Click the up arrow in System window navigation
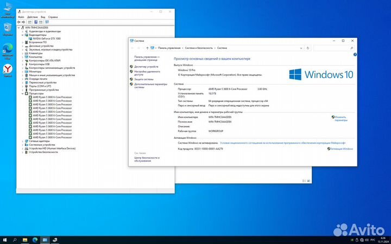 147,48
